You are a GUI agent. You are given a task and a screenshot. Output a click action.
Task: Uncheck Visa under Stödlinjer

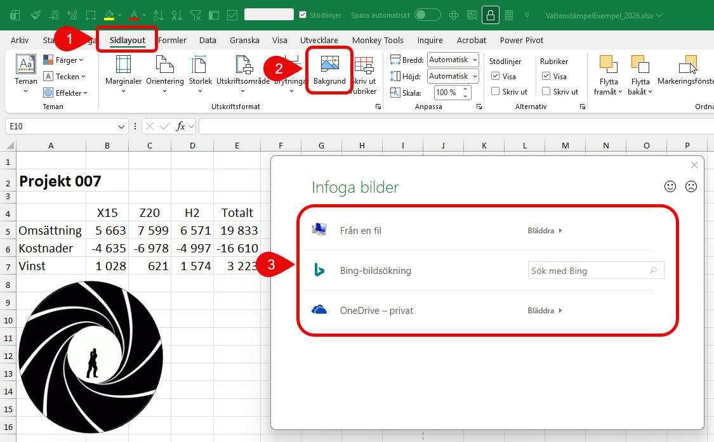496,76
